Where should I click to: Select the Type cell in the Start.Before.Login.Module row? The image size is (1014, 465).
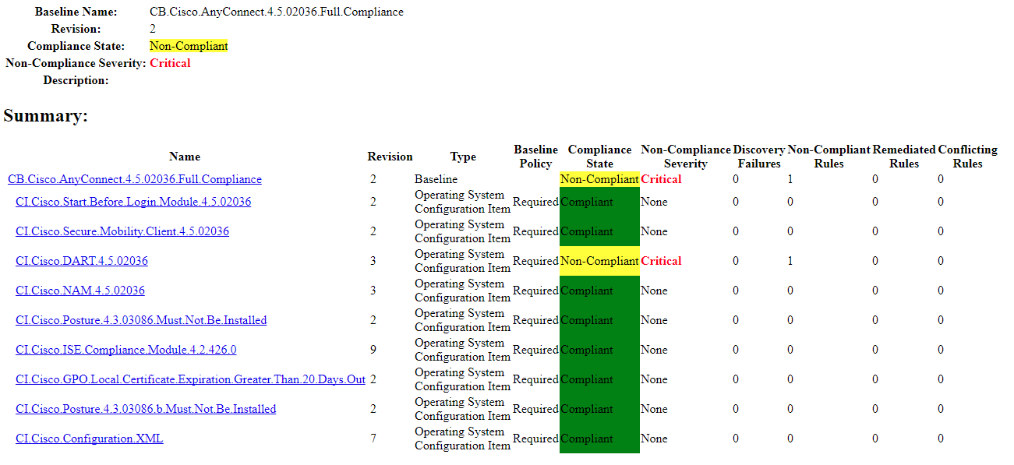(x=462, y=202)
